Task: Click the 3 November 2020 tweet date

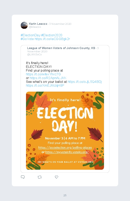Action: pyautogui.click(x=60, y=24)
